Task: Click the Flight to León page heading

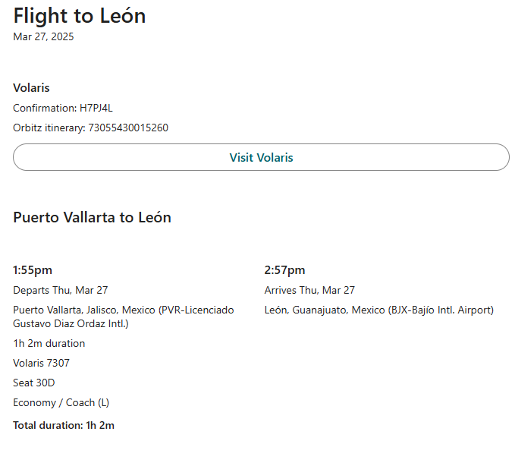Action: coord(80,16)
